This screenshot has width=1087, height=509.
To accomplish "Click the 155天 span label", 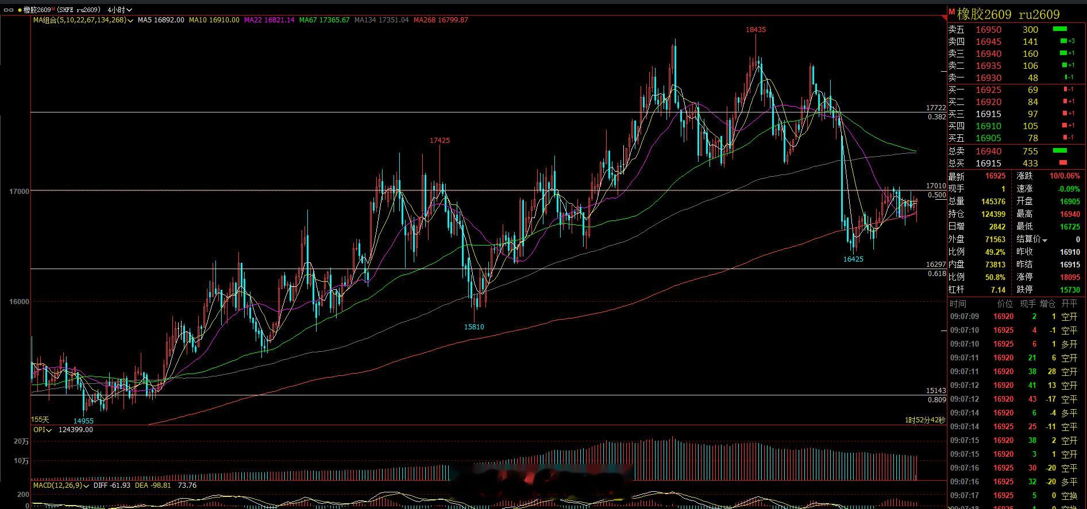I will 40,420.
